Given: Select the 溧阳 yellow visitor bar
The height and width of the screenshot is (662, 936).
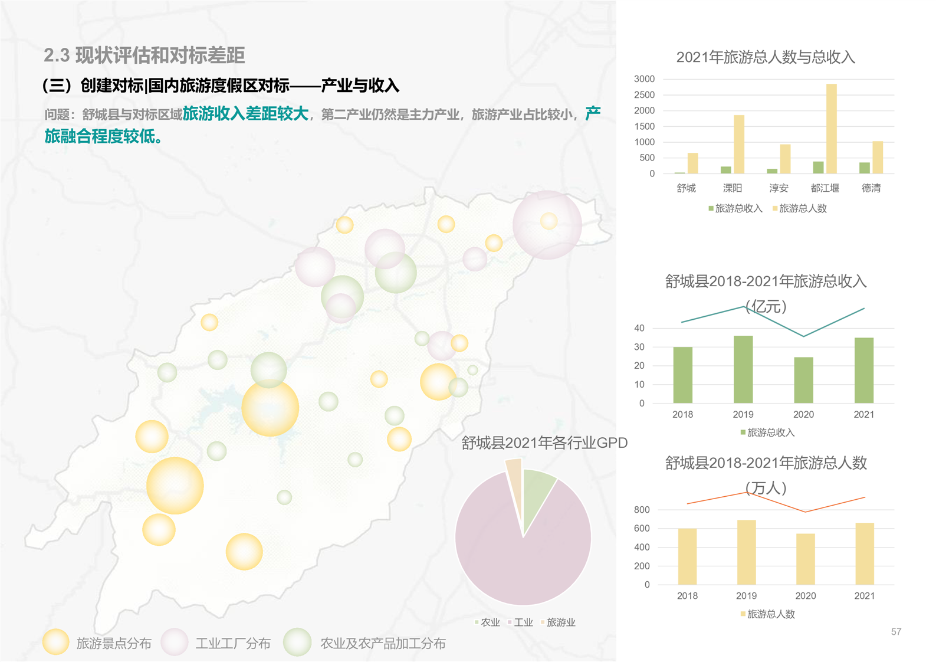Looking at the screenshot, I should (738, 144).
